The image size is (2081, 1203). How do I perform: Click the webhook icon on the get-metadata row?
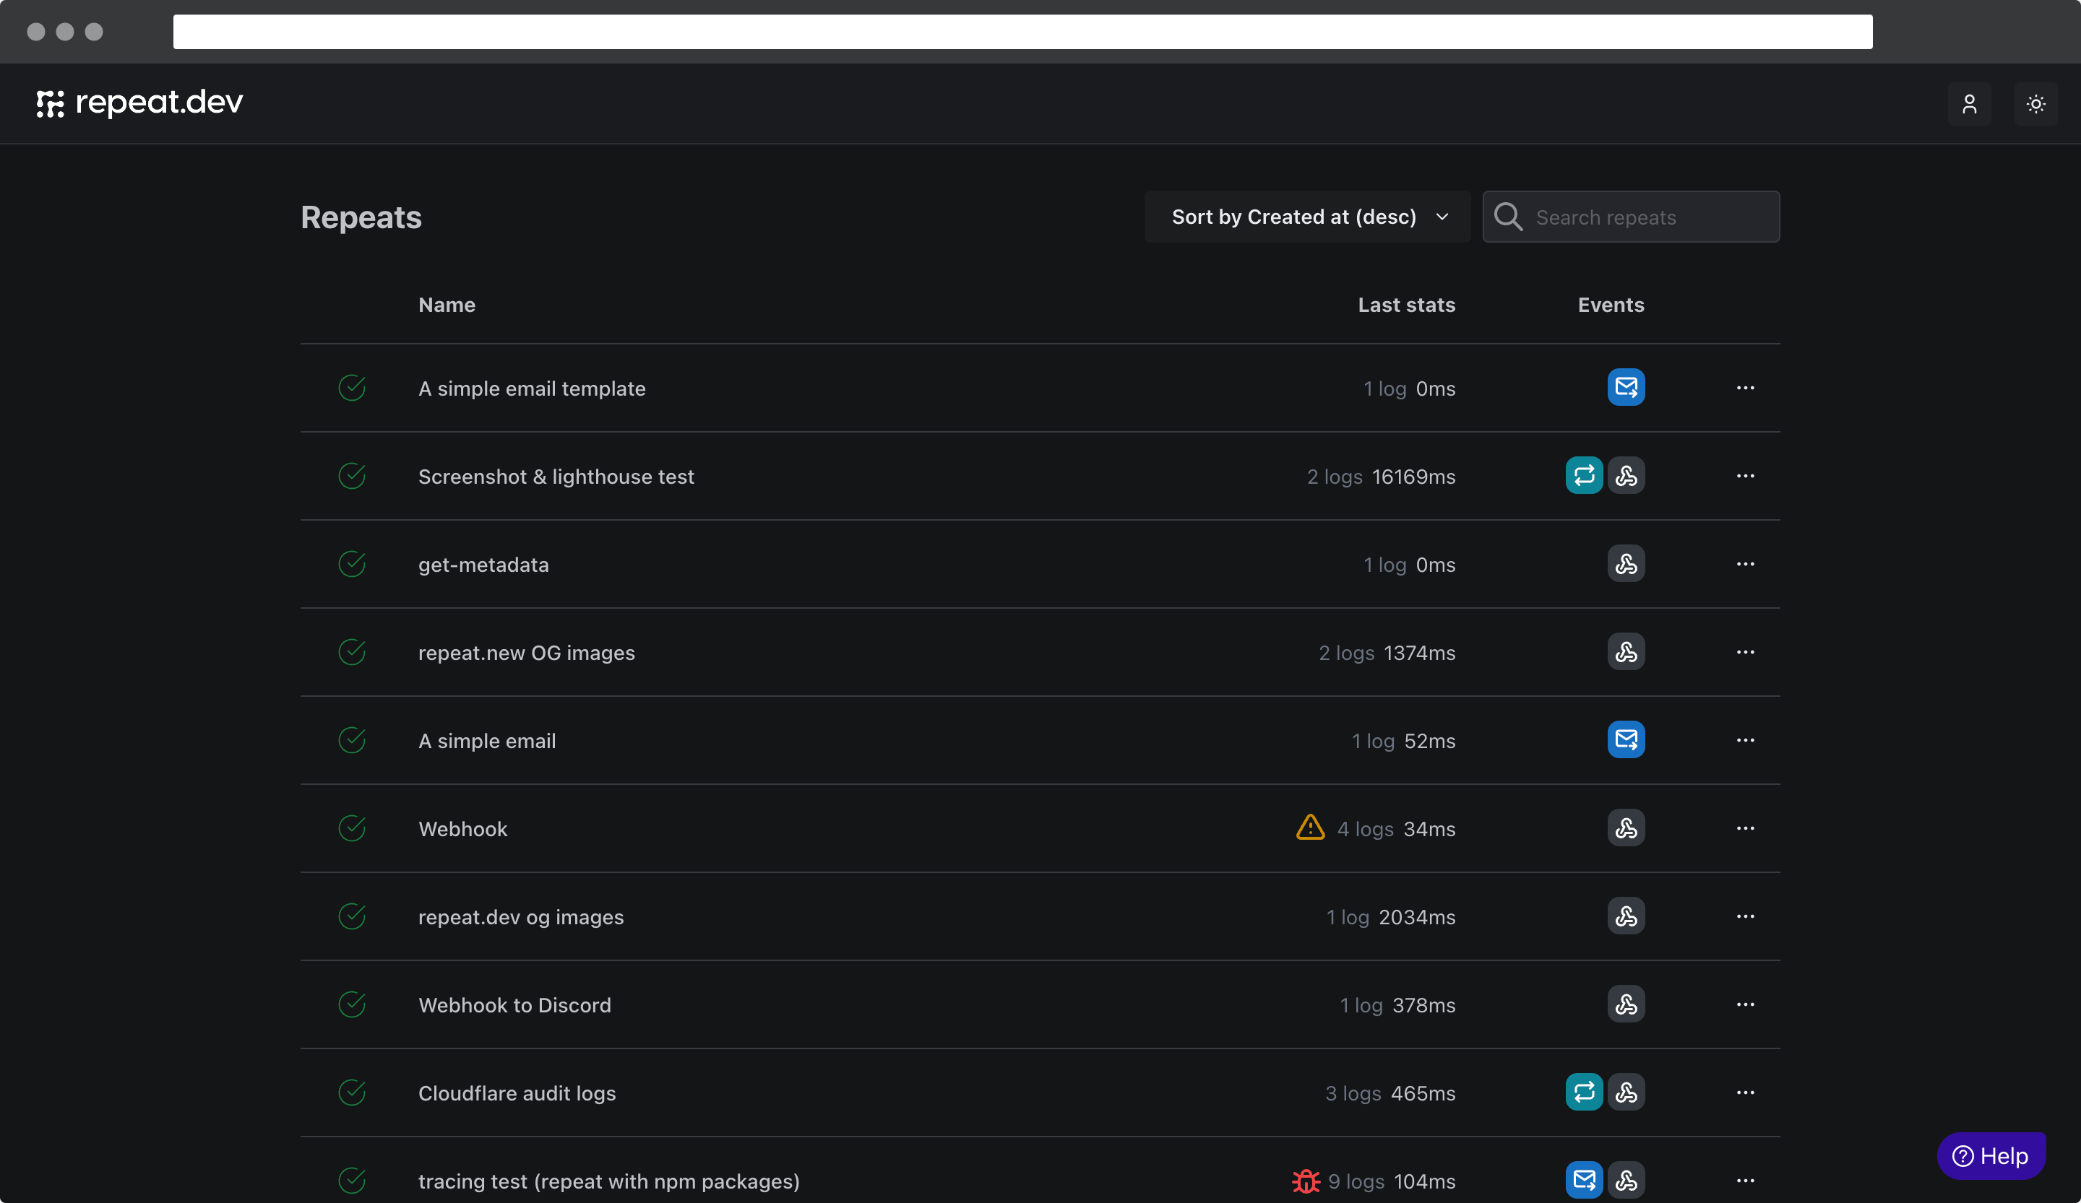[x=1625, y=563]
